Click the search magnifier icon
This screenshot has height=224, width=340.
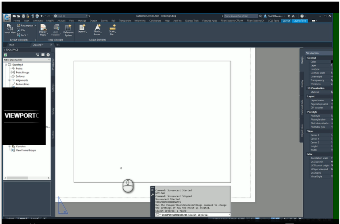260,16
